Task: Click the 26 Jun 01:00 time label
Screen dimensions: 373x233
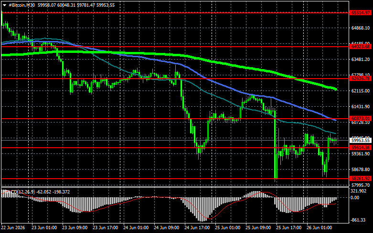Action: pyautogui.click(x=319, y=228)
